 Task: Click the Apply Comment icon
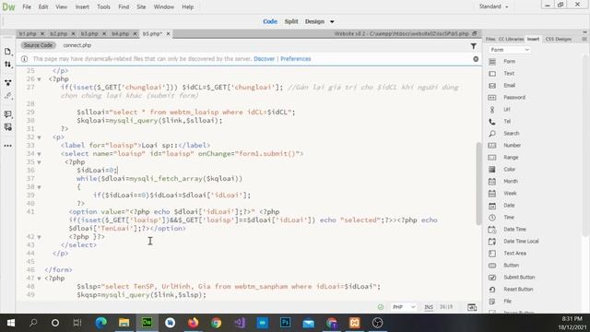coord(8,113)
